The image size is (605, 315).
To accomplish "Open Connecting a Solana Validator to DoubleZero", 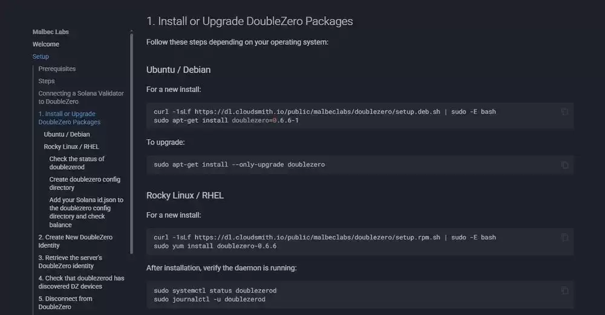I will point(80,97).
